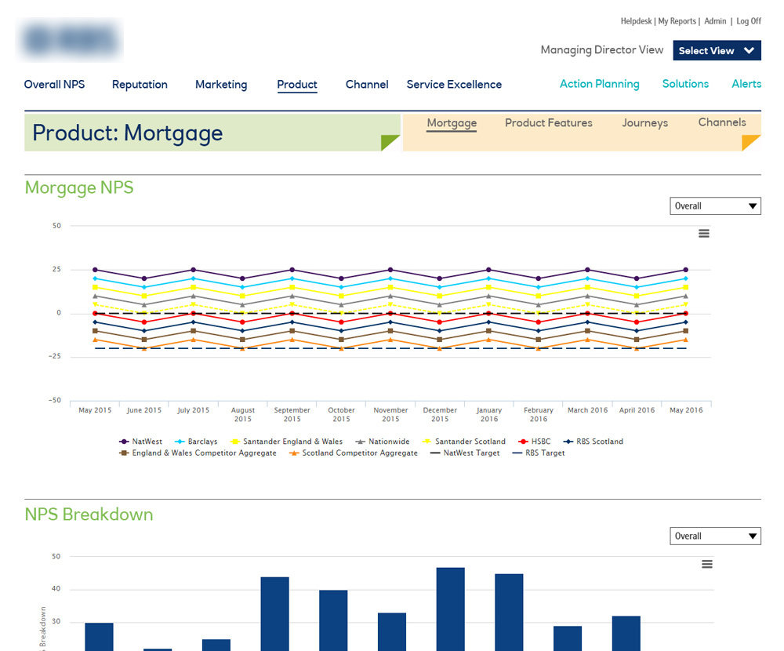Open the Solutions link

[x=685, y=84]
